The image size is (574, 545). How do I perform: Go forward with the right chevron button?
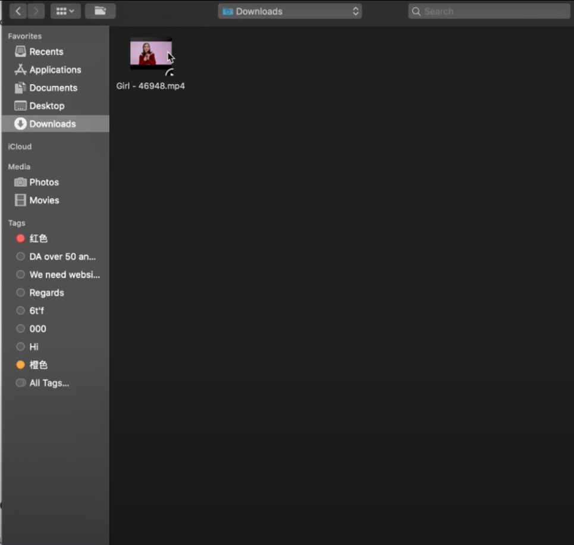click(36, 11)
